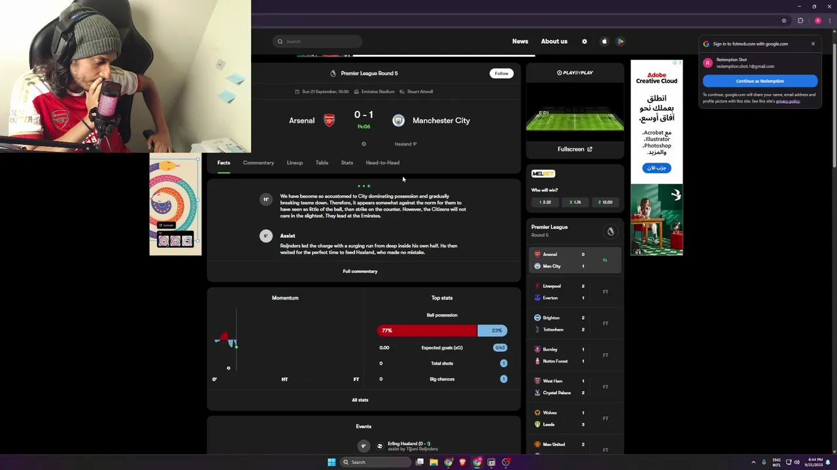Click the search magnifier icon in FotMob header
Viewport: 837px width, 470px height.
280,42
